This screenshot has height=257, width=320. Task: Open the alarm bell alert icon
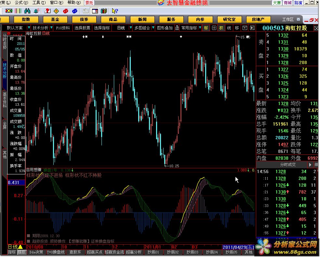pos(36,11)
